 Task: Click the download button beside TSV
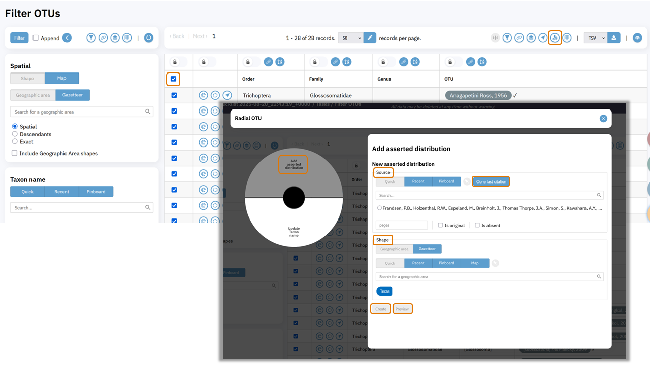614,38
